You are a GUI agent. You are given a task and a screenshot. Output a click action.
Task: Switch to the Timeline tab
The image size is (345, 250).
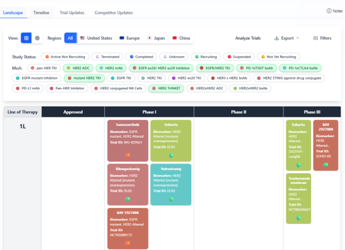tap(41, 12)
